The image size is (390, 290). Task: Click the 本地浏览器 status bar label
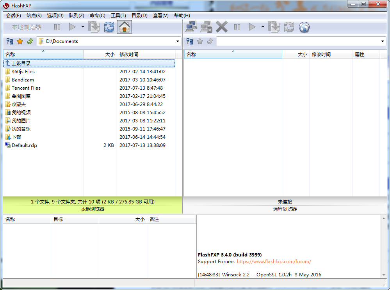click(x=93, y=209)
